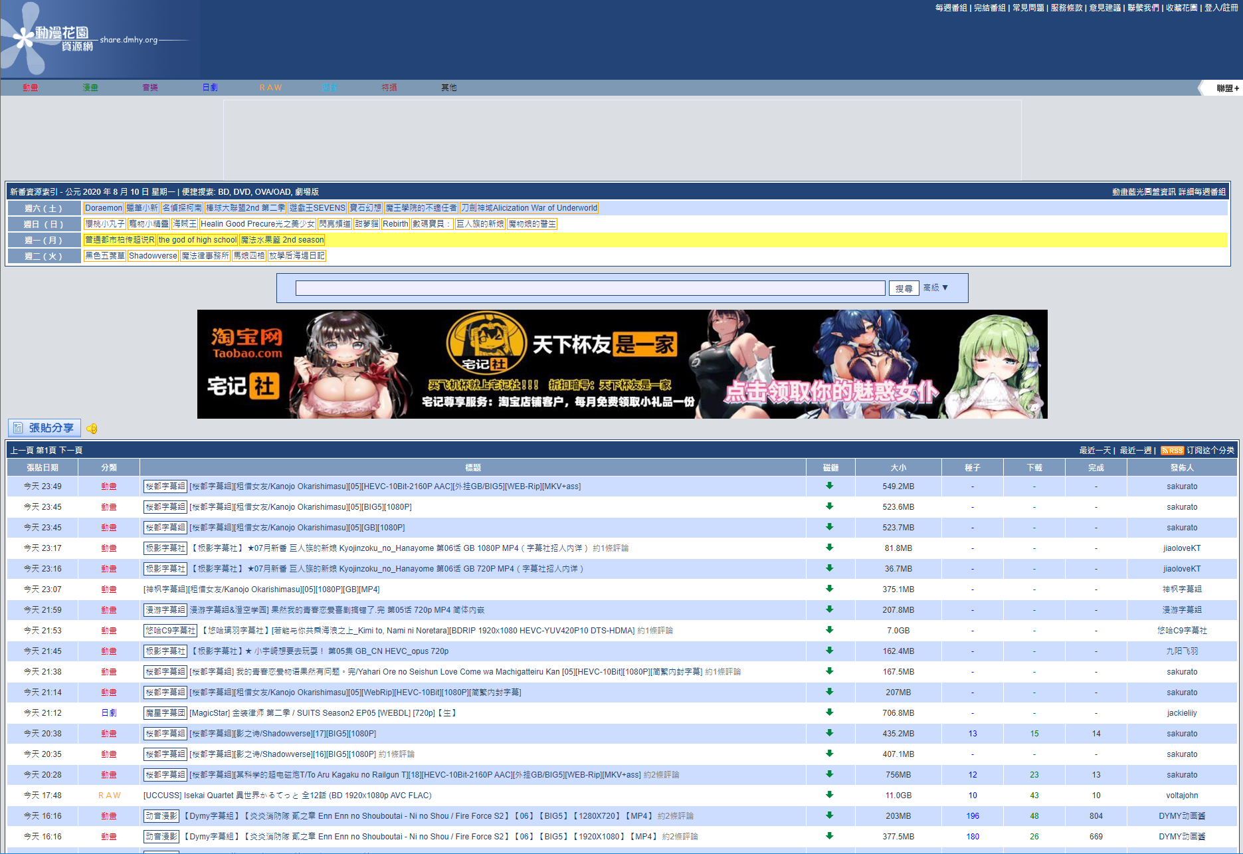Click the magnet arrow for the 407.1MB row

pyautogui.click(x=830, y=754)
